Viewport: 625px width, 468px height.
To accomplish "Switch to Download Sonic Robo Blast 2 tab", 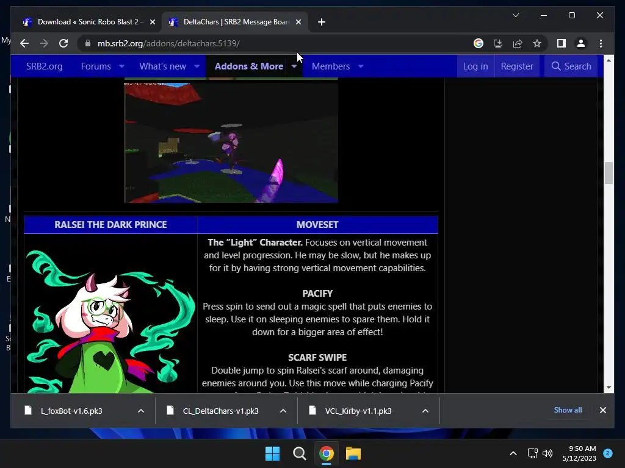I will (x=89, y=22).
